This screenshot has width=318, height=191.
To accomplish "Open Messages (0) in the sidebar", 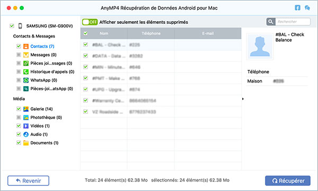I will click(43, 55).
